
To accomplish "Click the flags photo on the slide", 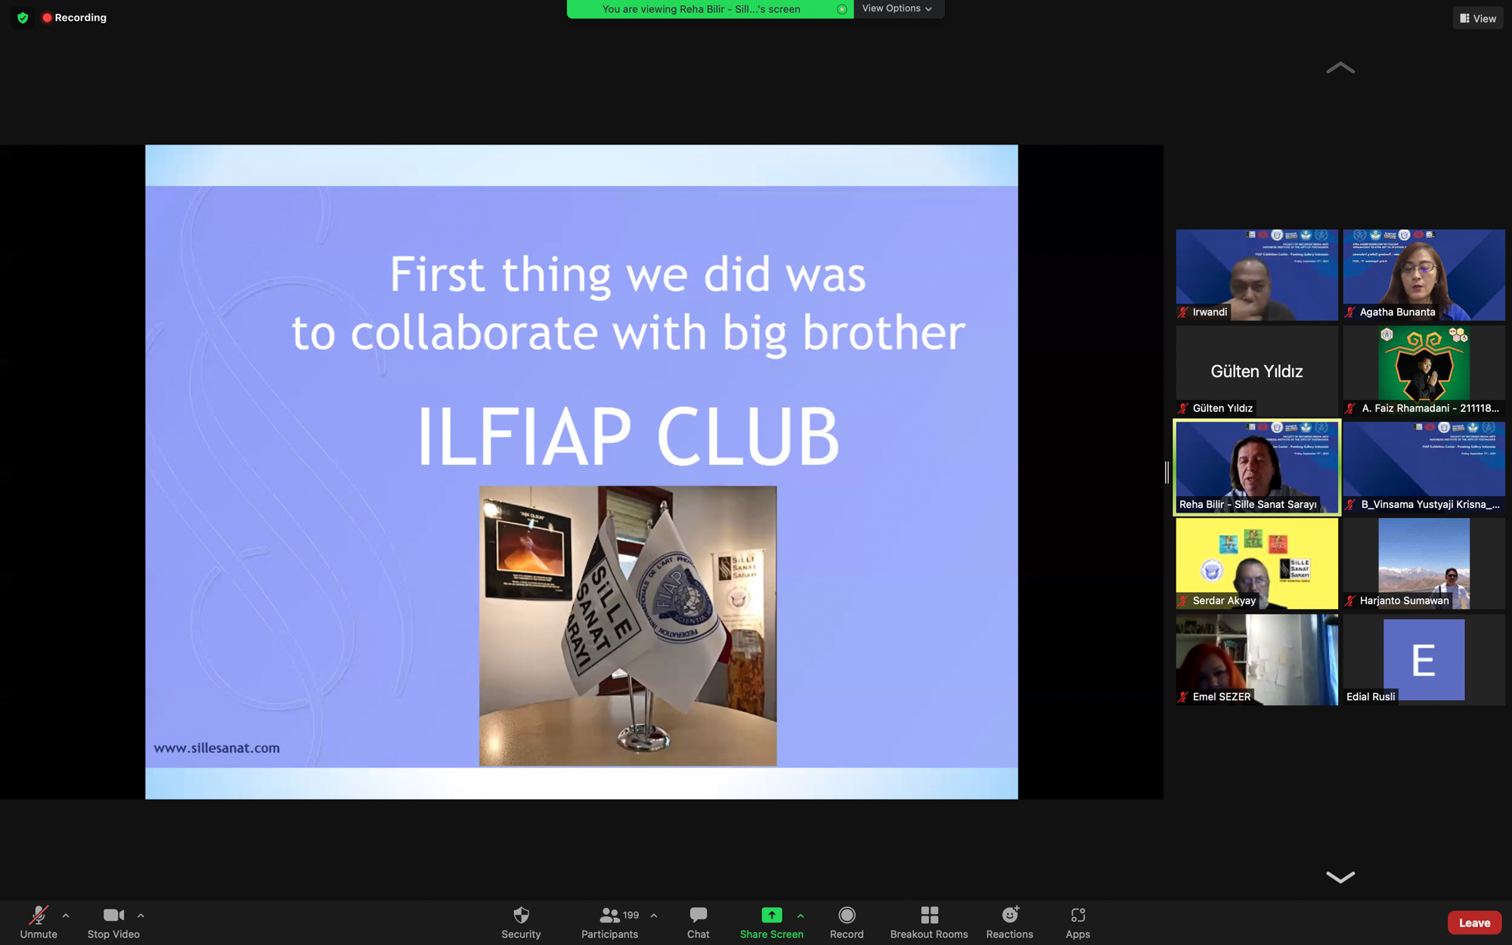I will coord(627,626).
